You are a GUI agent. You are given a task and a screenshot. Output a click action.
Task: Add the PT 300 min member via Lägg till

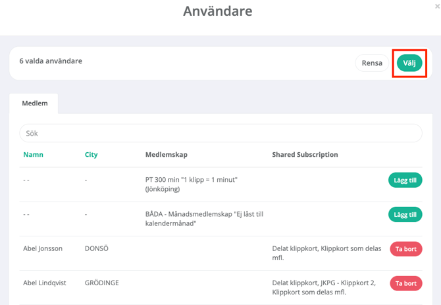pos(405,180)
